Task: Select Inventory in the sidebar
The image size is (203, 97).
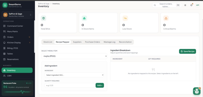Action: tap(17, 70)
